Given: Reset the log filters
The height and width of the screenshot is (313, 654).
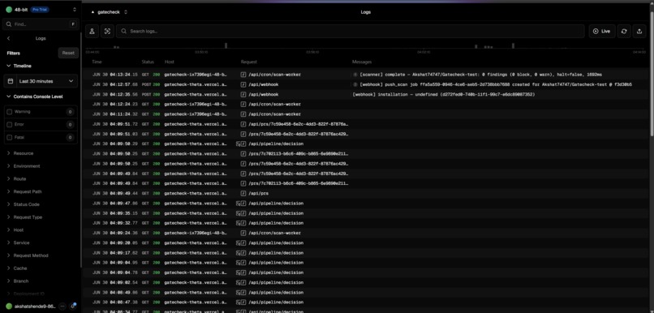Looking at the screenshot, I should tap(68, 53).
